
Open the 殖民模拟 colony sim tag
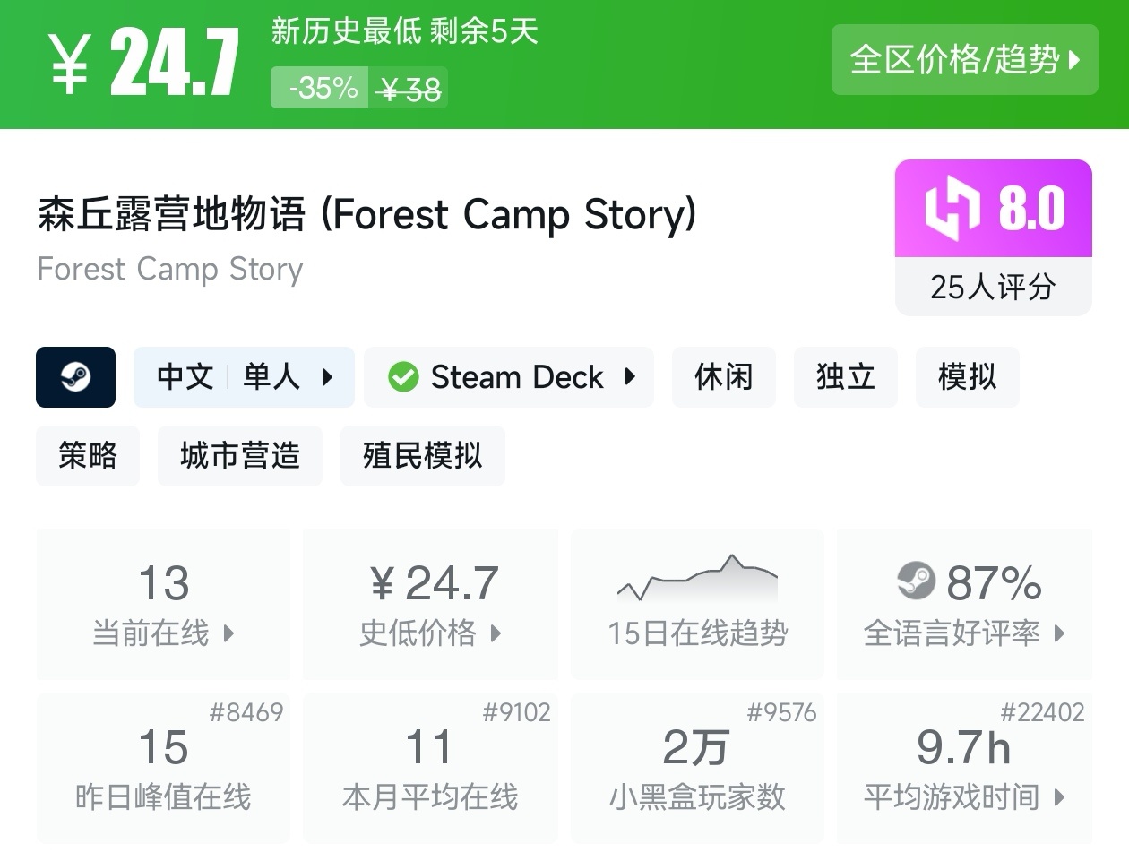[422, 456]
